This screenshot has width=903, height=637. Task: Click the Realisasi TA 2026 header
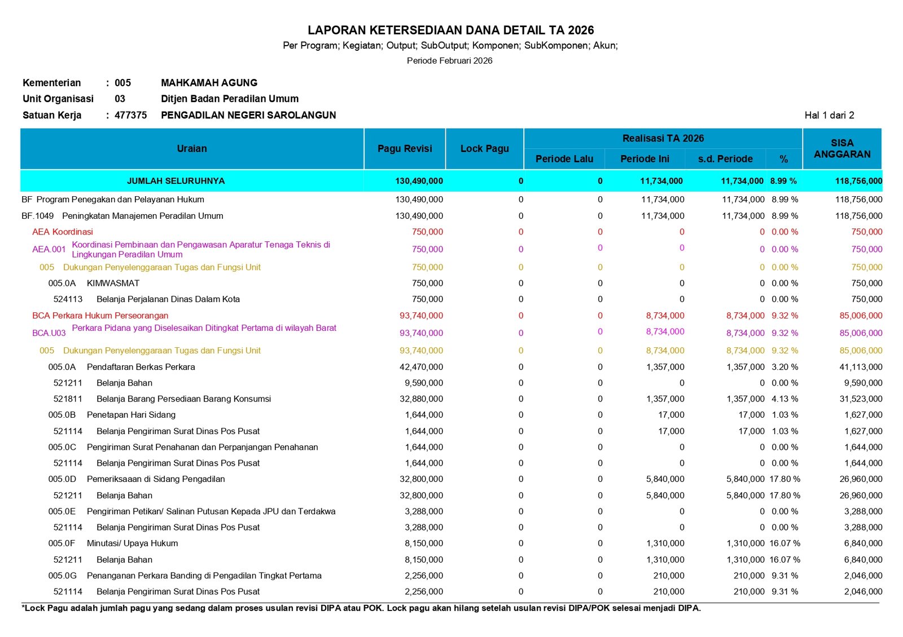663,139
